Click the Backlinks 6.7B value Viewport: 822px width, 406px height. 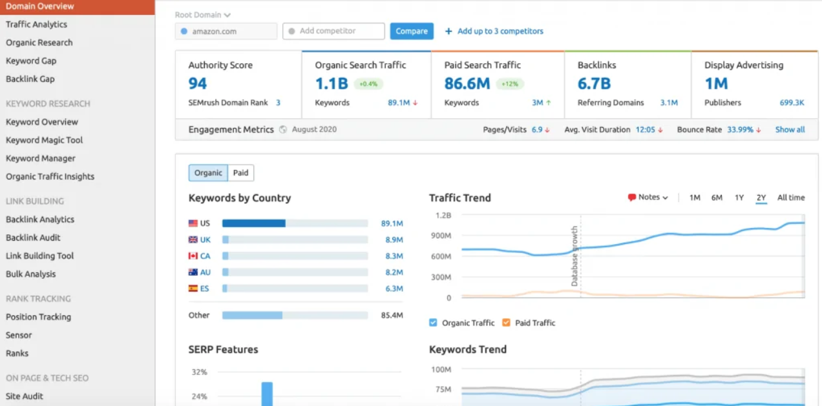coord(594,84)
